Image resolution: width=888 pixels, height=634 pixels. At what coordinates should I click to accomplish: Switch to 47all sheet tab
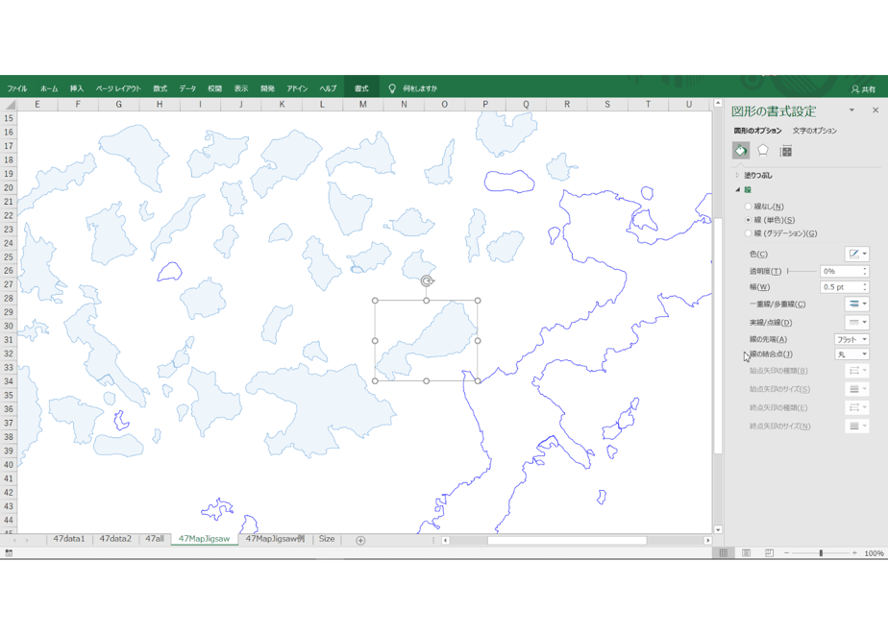pyautogui.click(x=155, y=539)
